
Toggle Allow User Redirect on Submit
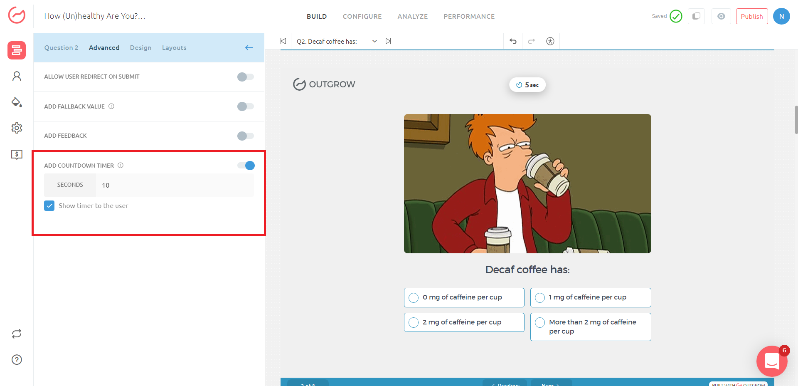pyautogui.click(x=246, y=77)
